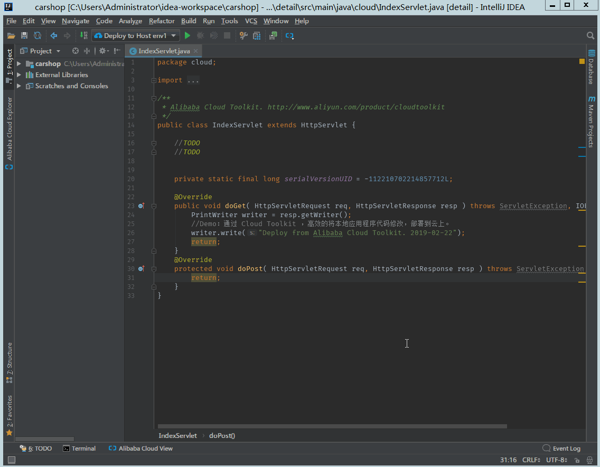
Task: Click the lock read-only status icon
Action: point(577,460)
